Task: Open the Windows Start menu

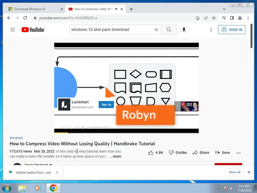Action: 7,188
